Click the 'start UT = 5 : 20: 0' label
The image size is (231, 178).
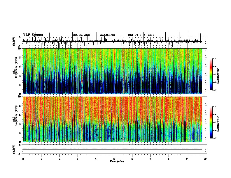(141, 35)
